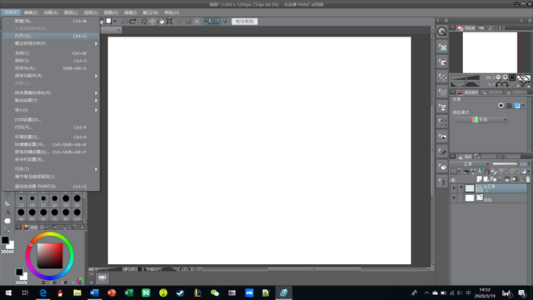Select the text tool (A) icon
This screenshot has width=533, height=300.
click(8, 212)
